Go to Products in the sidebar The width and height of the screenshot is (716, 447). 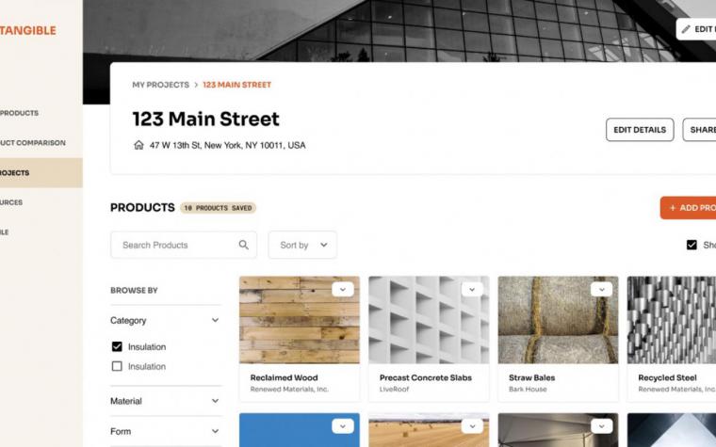pyautogui.click(x=19, y=113)
